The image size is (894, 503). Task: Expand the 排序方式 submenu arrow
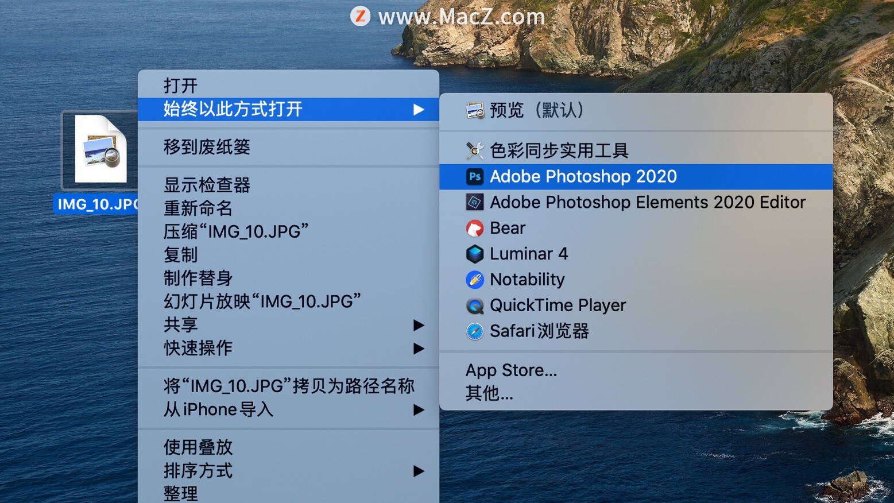(419, 471)
